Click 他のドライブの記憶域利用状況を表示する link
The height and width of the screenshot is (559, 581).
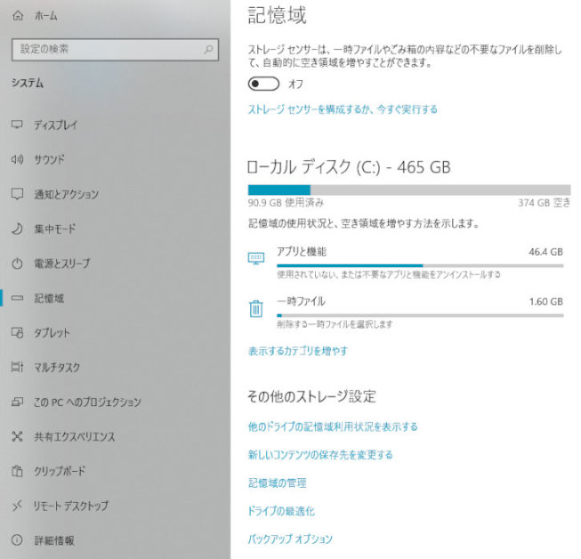[x=333, y=426]
